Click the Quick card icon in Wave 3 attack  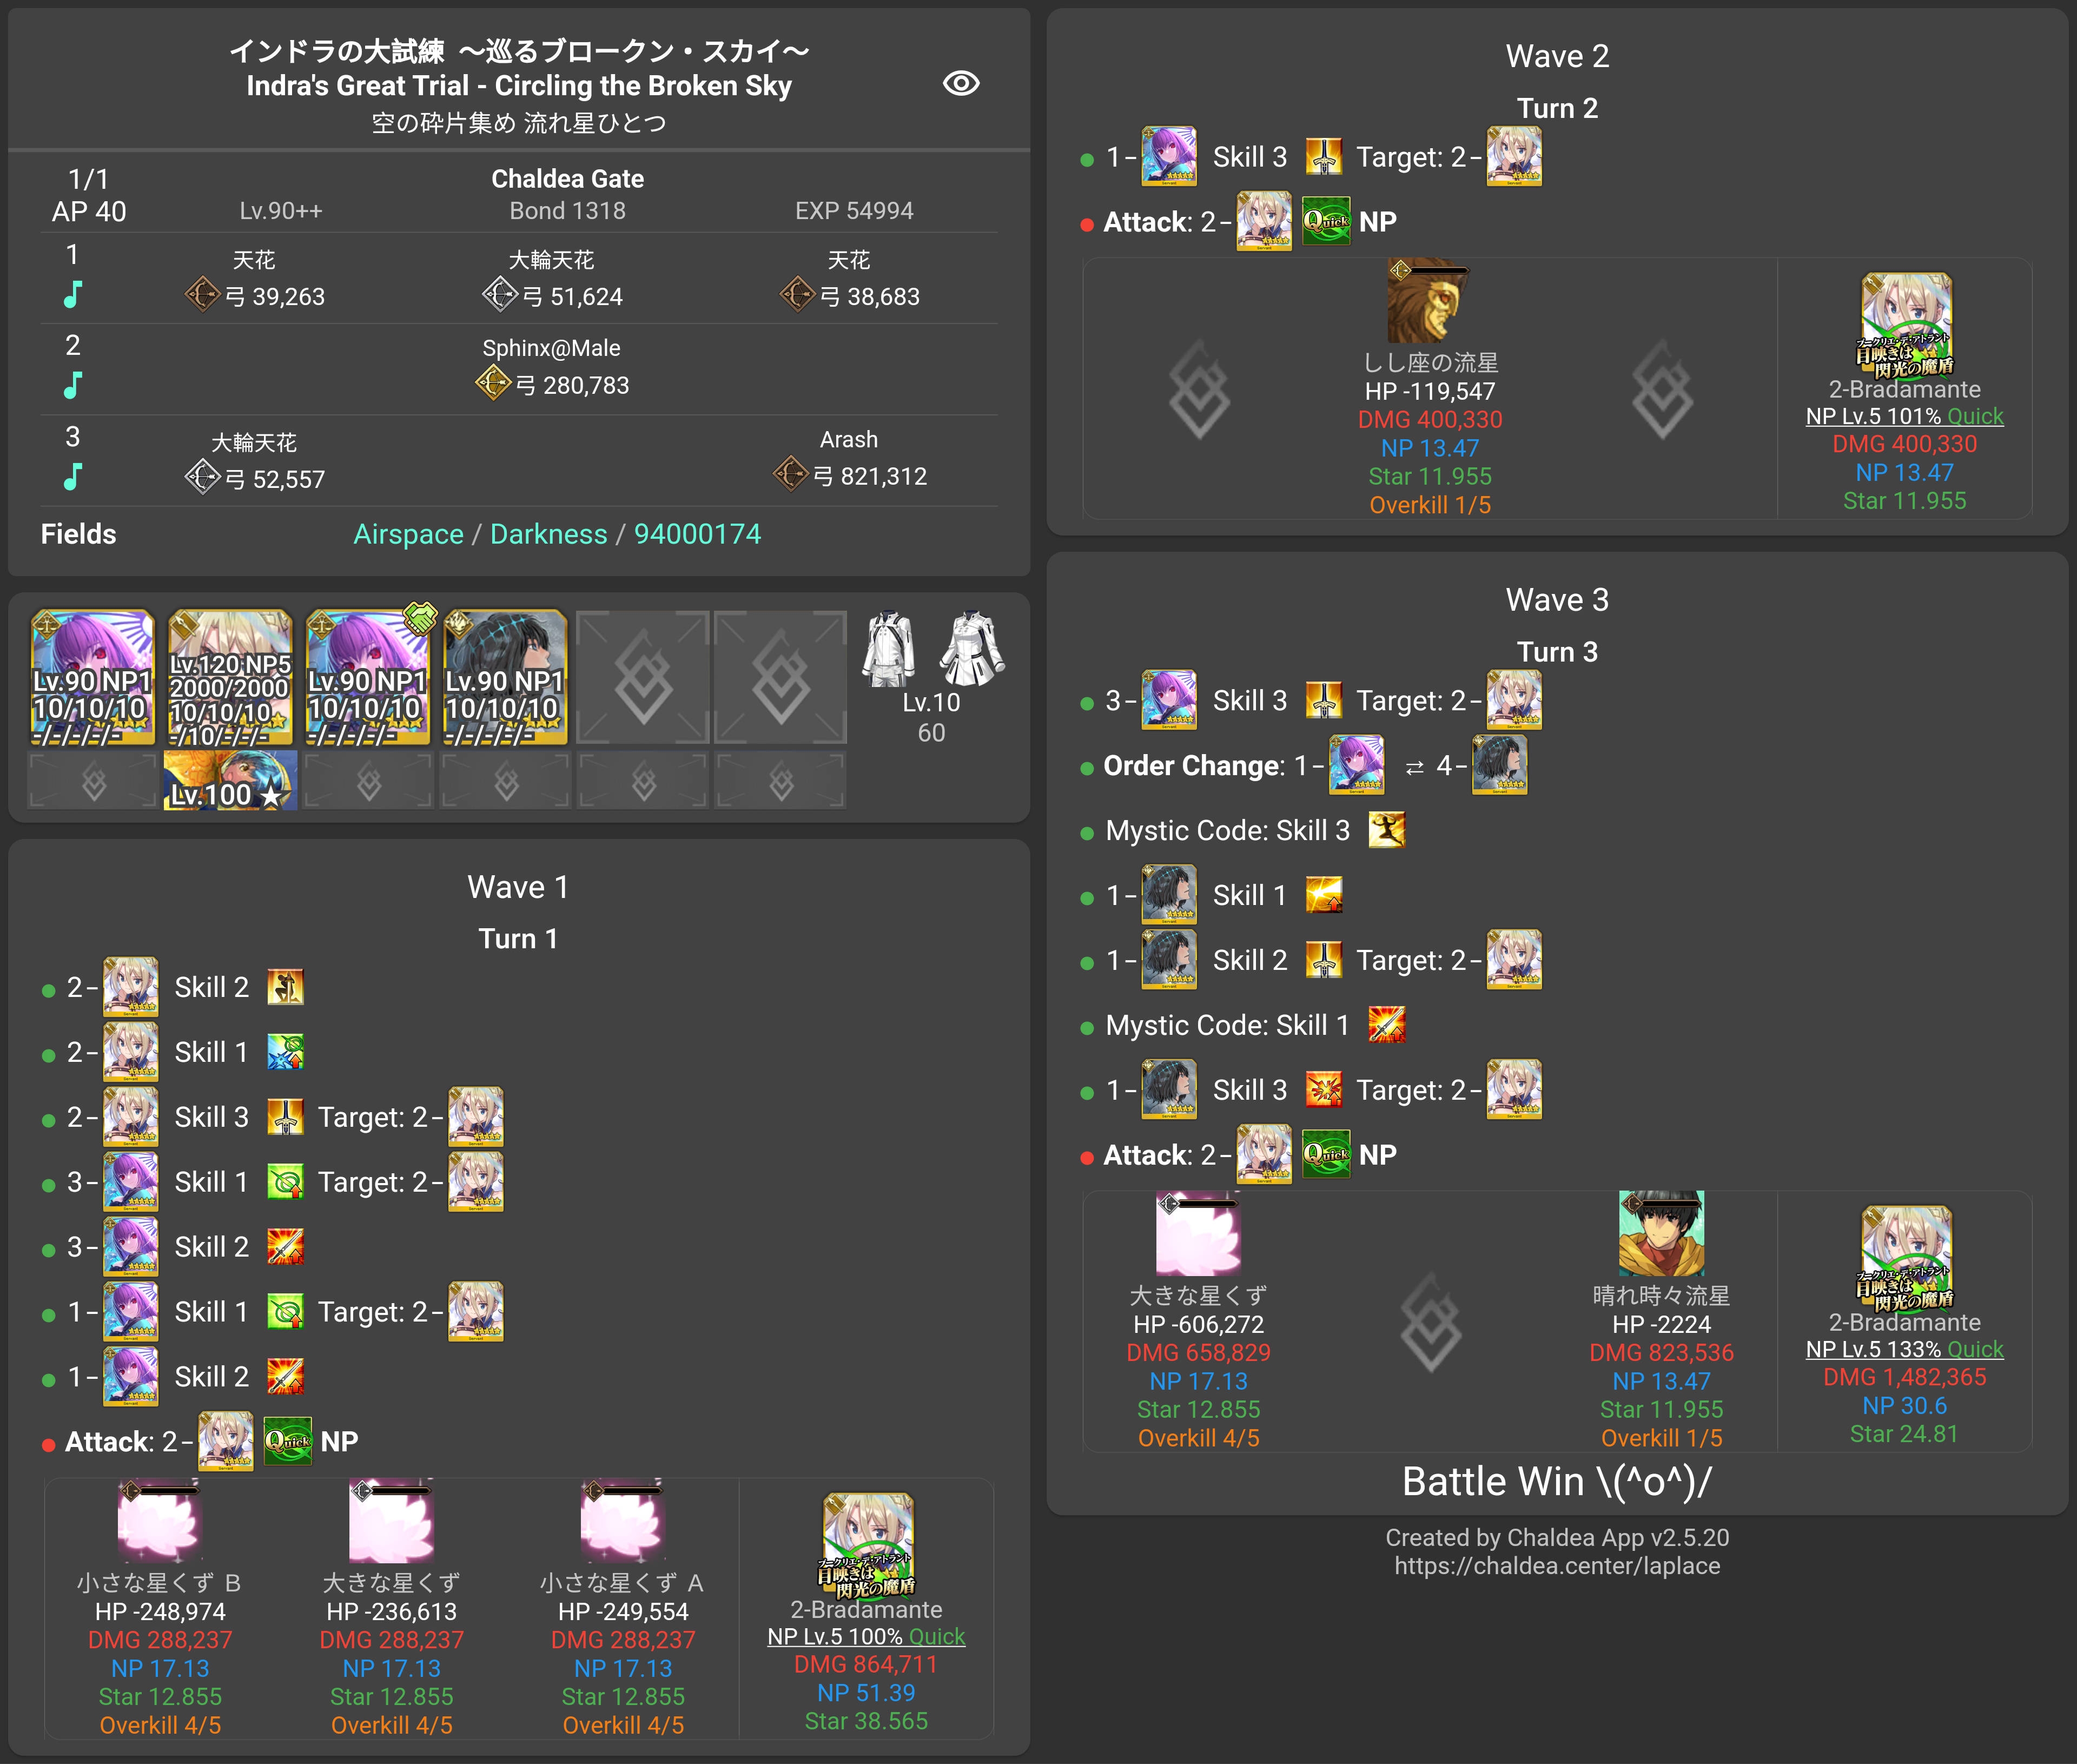tap(1327, 1155)
